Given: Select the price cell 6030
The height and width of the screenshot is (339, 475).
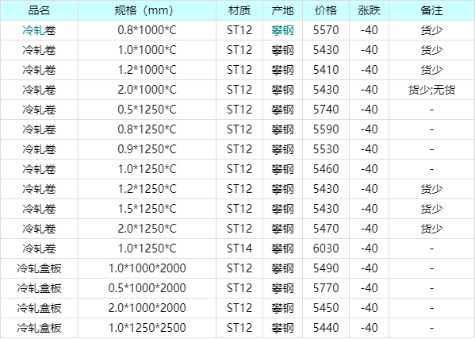Looking at the screenshot, I should (326, 248).
